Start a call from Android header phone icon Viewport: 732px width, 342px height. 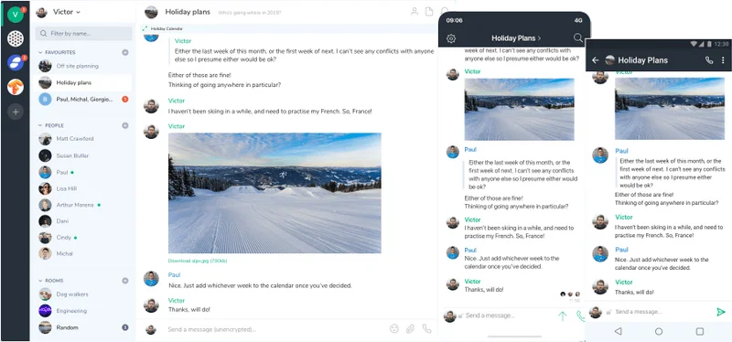pyautogui.click(x=709, y=60)
